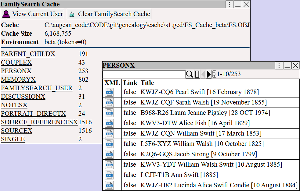The image size is (300, 191).
Task: Click environment value beta (tokens=0)
Action: tap(65, 42)
